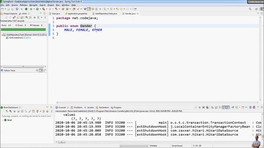The height and width of the screenshot is (148, 264).
Task: Open the New file dropdown arrow
Action: tap(5, 9)
